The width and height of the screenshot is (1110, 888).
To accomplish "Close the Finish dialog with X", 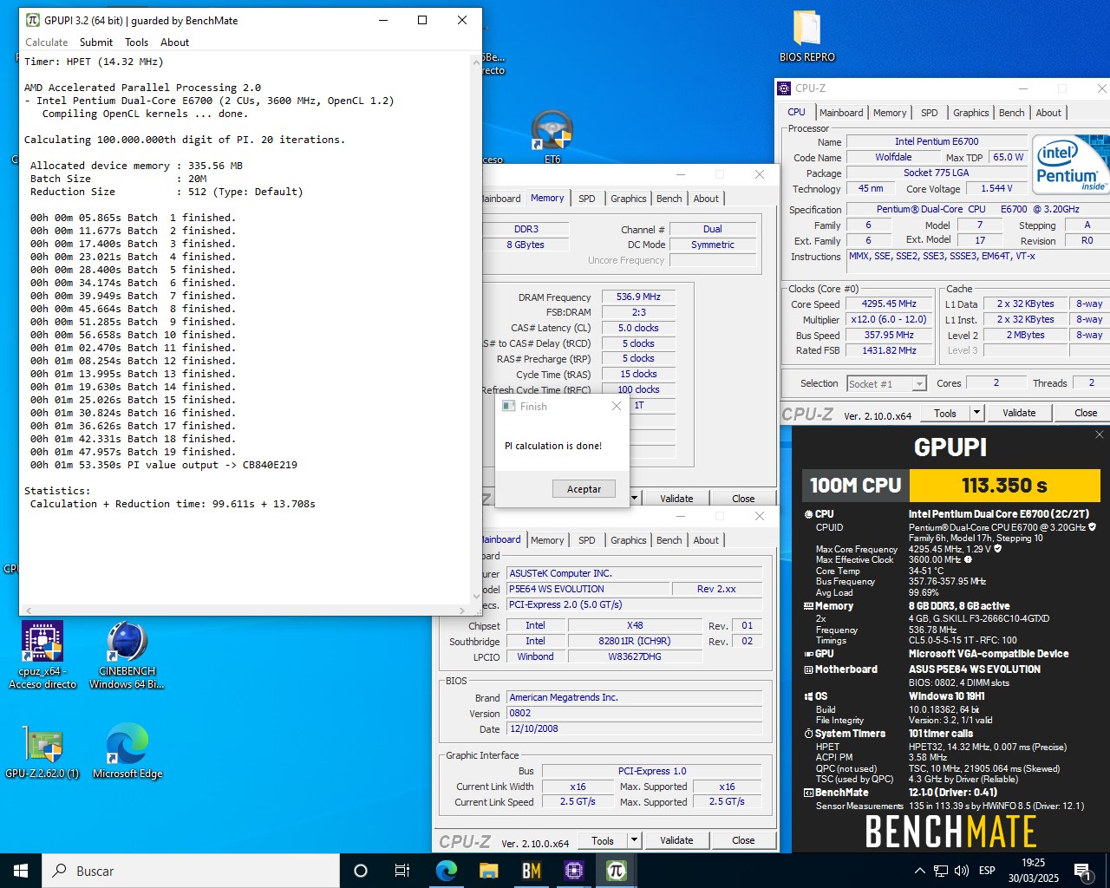I will pos(617,406).
